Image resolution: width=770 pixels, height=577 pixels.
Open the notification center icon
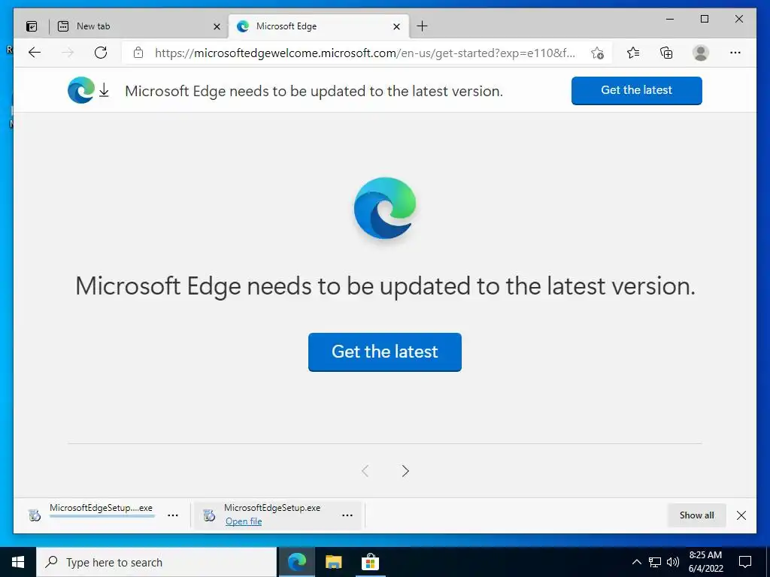(x=745, y=562)
